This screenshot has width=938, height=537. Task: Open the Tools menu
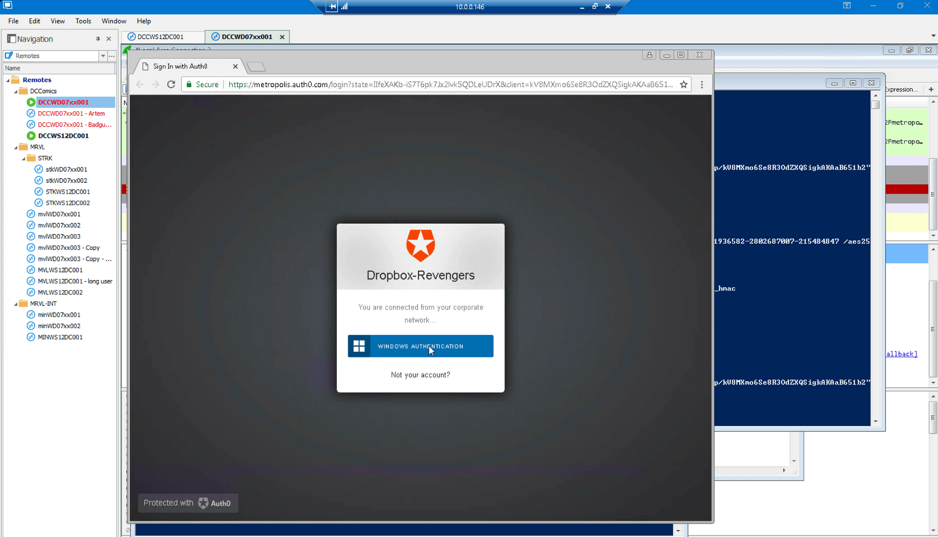[x=83, y=21]
